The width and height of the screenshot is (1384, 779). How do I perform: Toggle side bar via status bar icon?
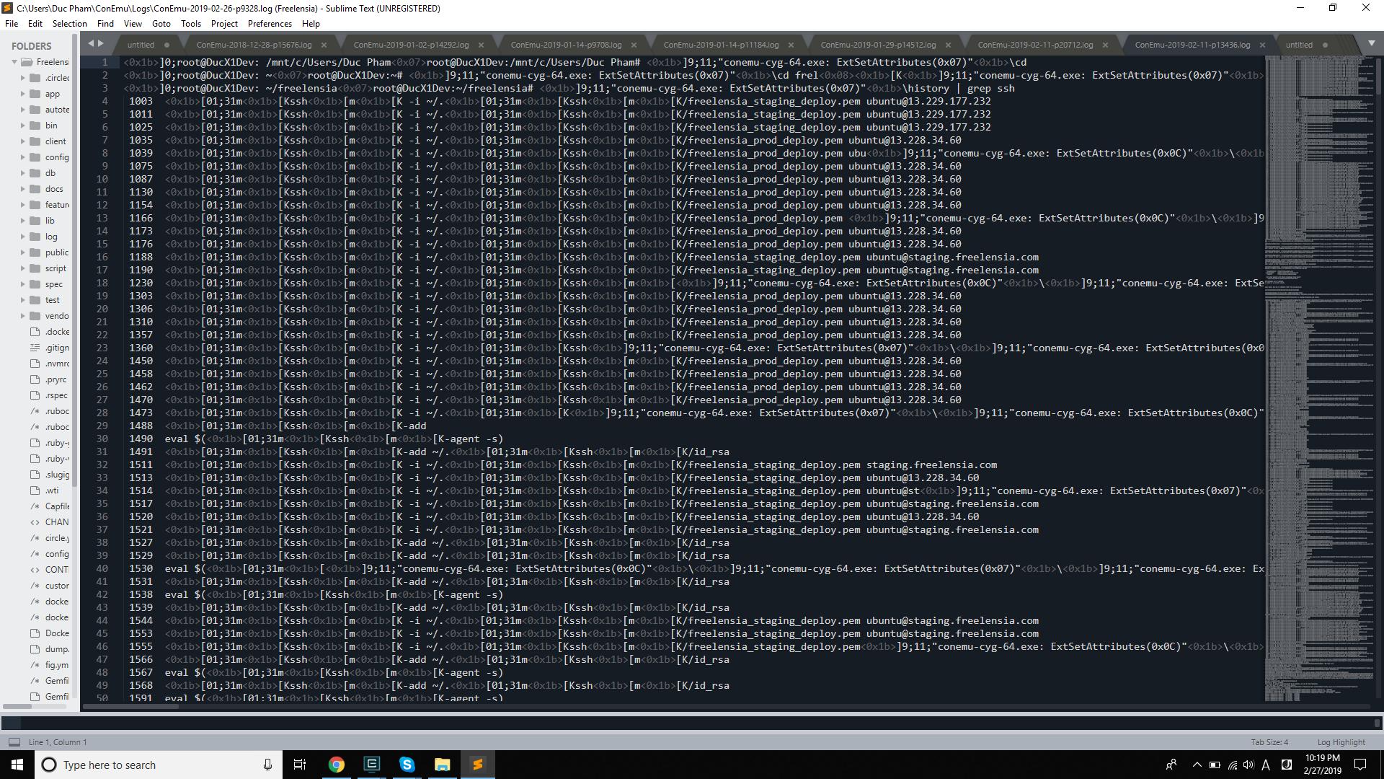point(14,741)
